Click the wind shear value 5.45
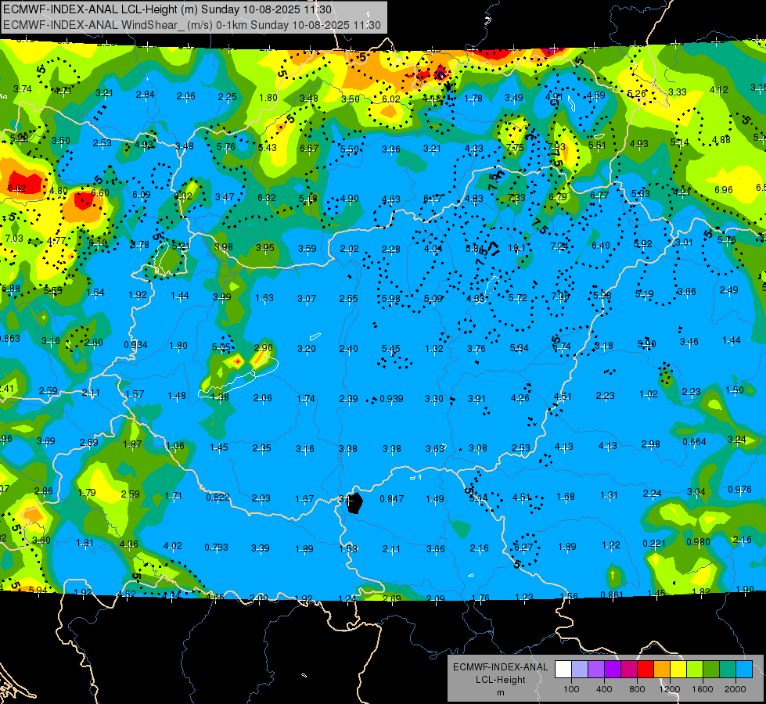The image size is (766, 704). tap(390, 348)
